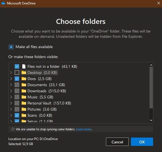Image resolution: width=162 pixels, height=152 pixels.
Task: Click the info icon beside the syncing warning
Action: (x=13, y=129)
